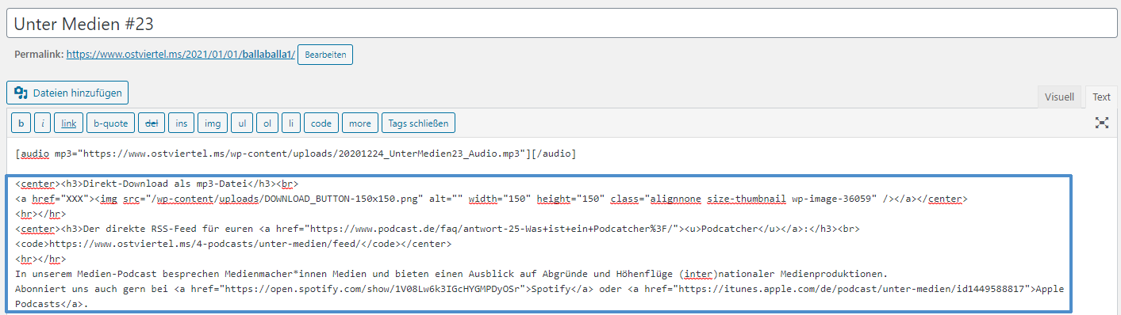Add a blockquote with b-quote button
This screenshot has width=1121, height=315.
110,123
